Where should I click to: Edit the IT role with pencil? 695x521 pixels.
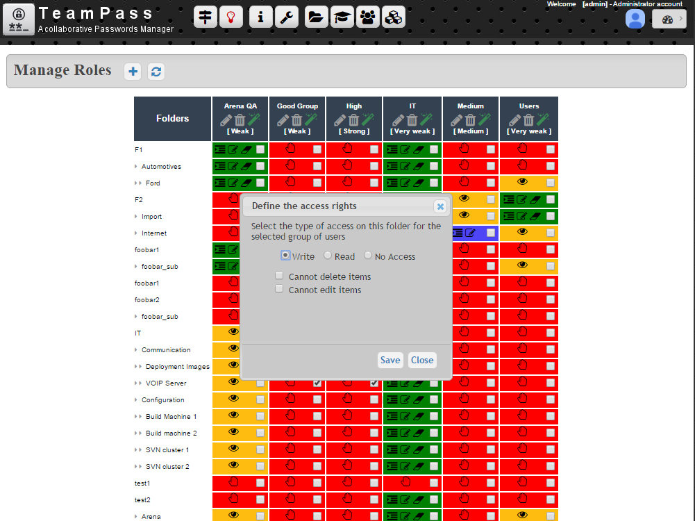(398, 119)
